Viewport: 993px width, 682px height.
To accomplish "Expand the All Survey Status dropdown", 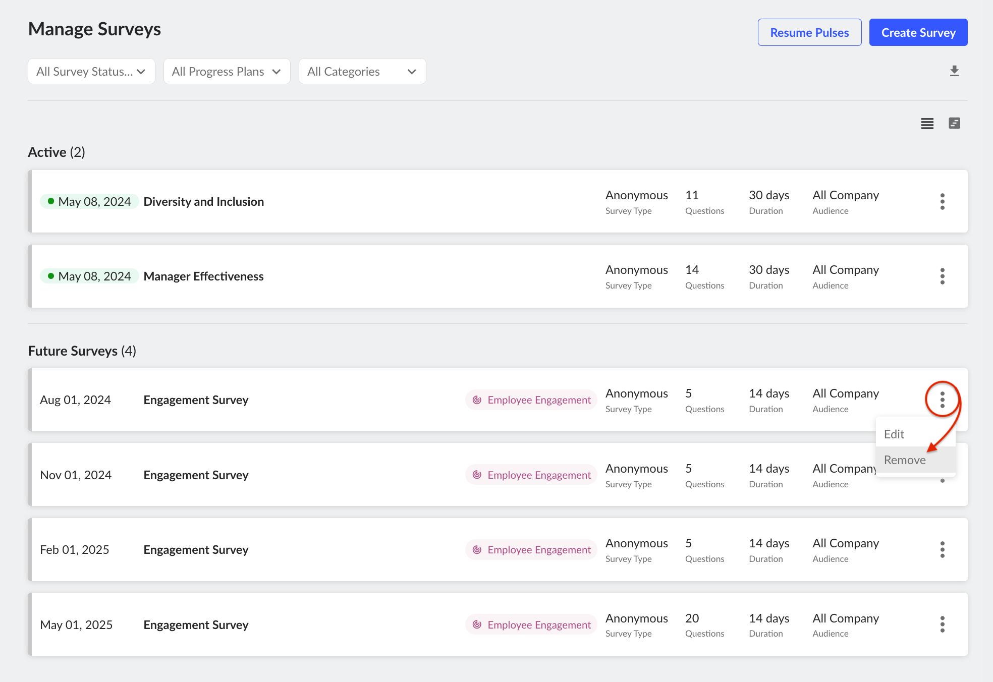I will tap(91, 72).
